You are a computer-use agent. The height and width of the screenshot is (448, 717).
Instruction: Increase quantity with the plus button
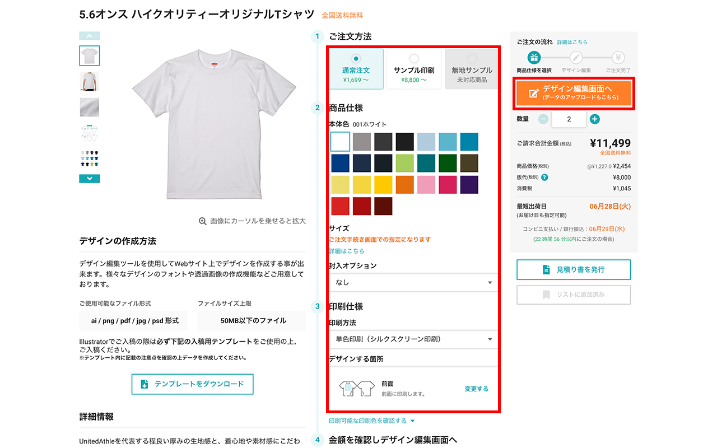[x=595, y=119]
